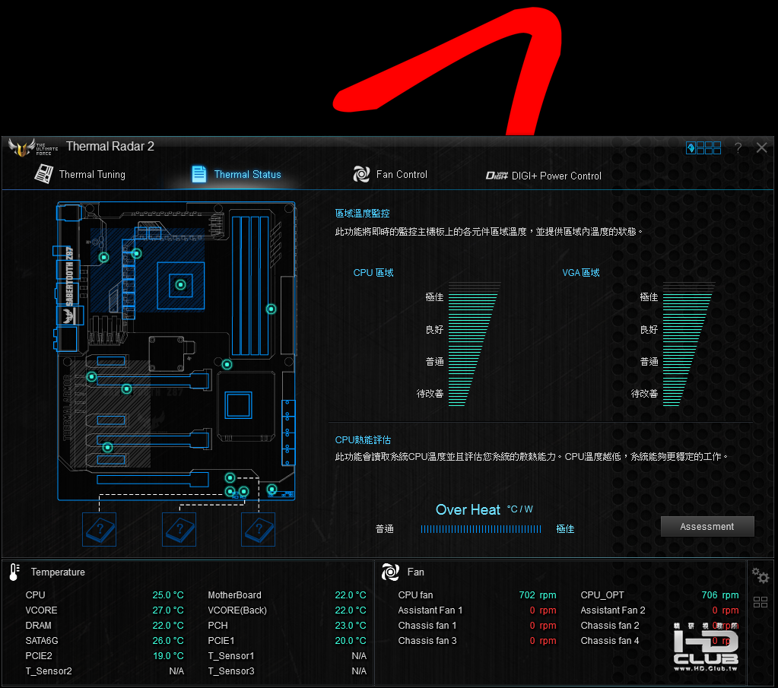Open the help question mark icon
The height and width of the screenshot is (688, 778).
[738, 147]
